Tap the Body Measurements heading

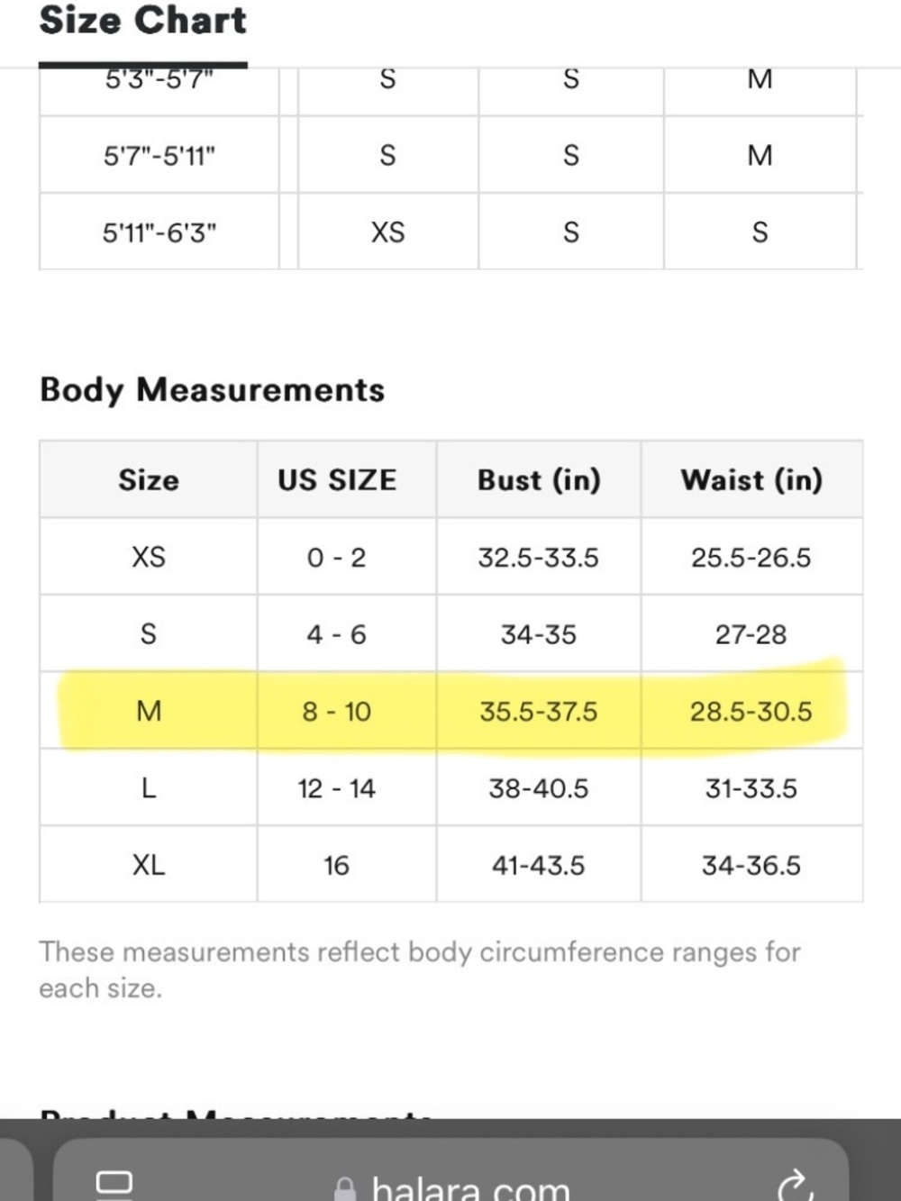coord(213,389)
